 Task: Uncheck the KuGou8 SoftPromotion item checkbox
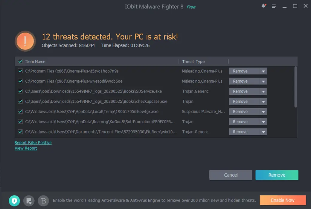(x=20, y=122)
